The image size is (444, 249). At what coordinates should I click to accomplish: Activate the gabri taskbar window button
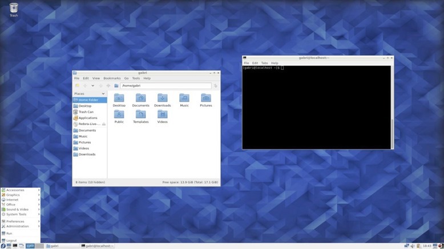coord(62,246)
